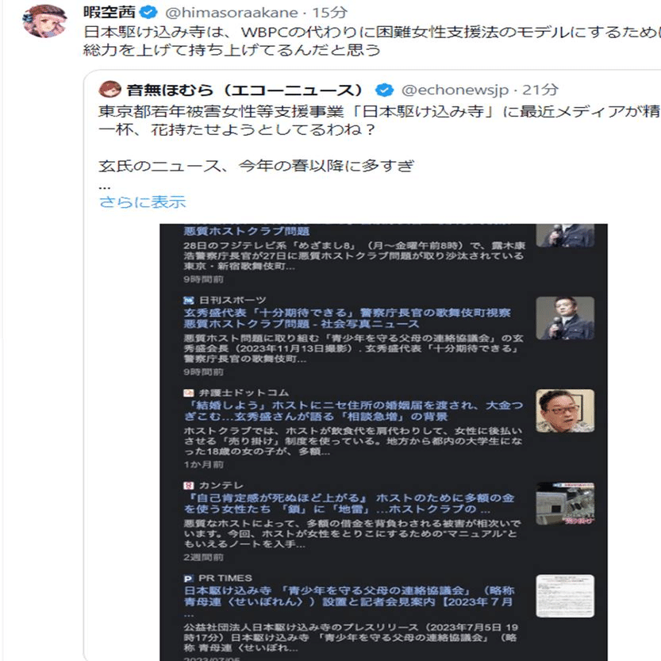
Task: Click the 日刊スポーツ source favicon
Action: click(188, 300)
